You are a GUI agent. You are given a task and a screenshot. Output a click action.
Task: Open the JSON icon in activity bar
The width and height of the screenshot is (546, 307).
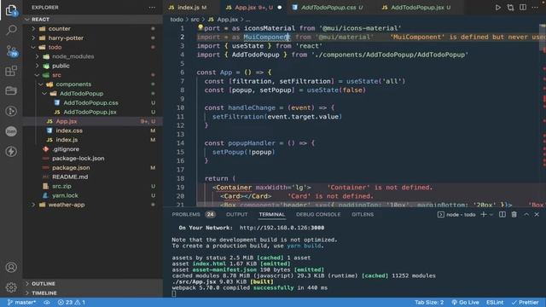[11, 131]
